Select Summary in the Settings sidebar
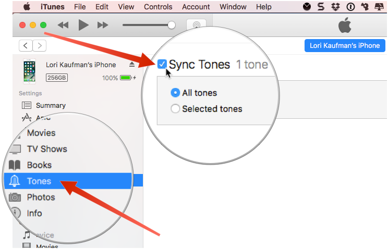Image resolution: width=388 pixels, height=249 pixels. [51, 105]
